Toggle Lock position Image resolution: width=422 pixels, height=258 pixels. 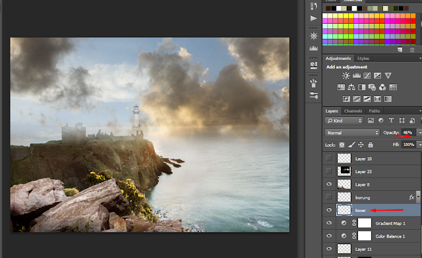[361, 145]
